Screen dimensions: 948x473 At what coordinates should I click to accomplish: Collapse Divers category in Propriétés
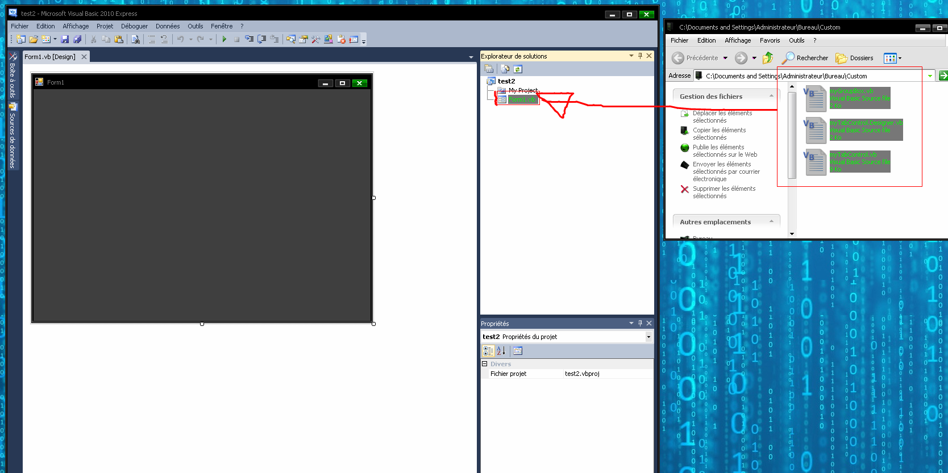coord(485,364)
